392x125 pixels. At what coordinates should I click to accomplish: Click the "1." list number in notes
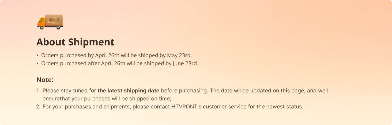38,91
